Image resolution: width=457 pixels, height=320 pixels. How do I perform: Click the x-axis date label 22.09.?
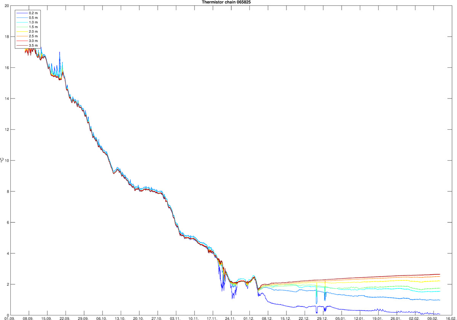pyautogui.click(x=65, y=318)
